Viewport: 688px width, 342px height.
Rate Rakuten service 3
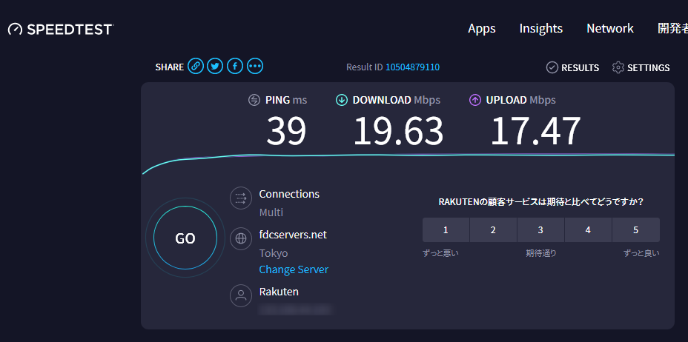coord(540,230)
